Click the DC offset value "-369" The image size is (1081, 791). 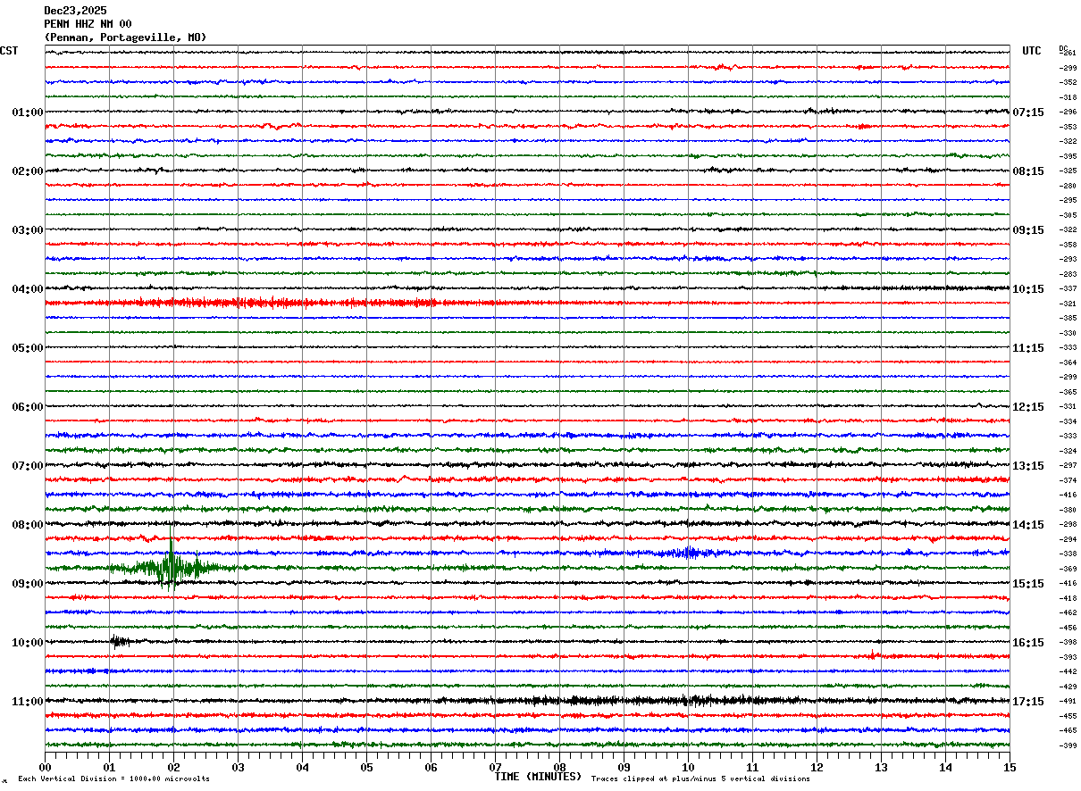coord(1068,569)
